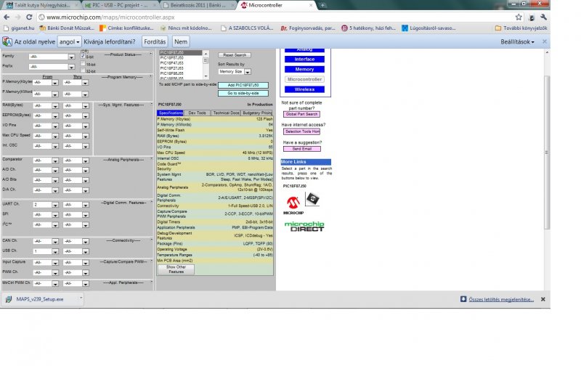The height and width of the screenshot is (366, 581).
Task: Open the PWM Ch. From dropdown
Action: click(46, 272)
